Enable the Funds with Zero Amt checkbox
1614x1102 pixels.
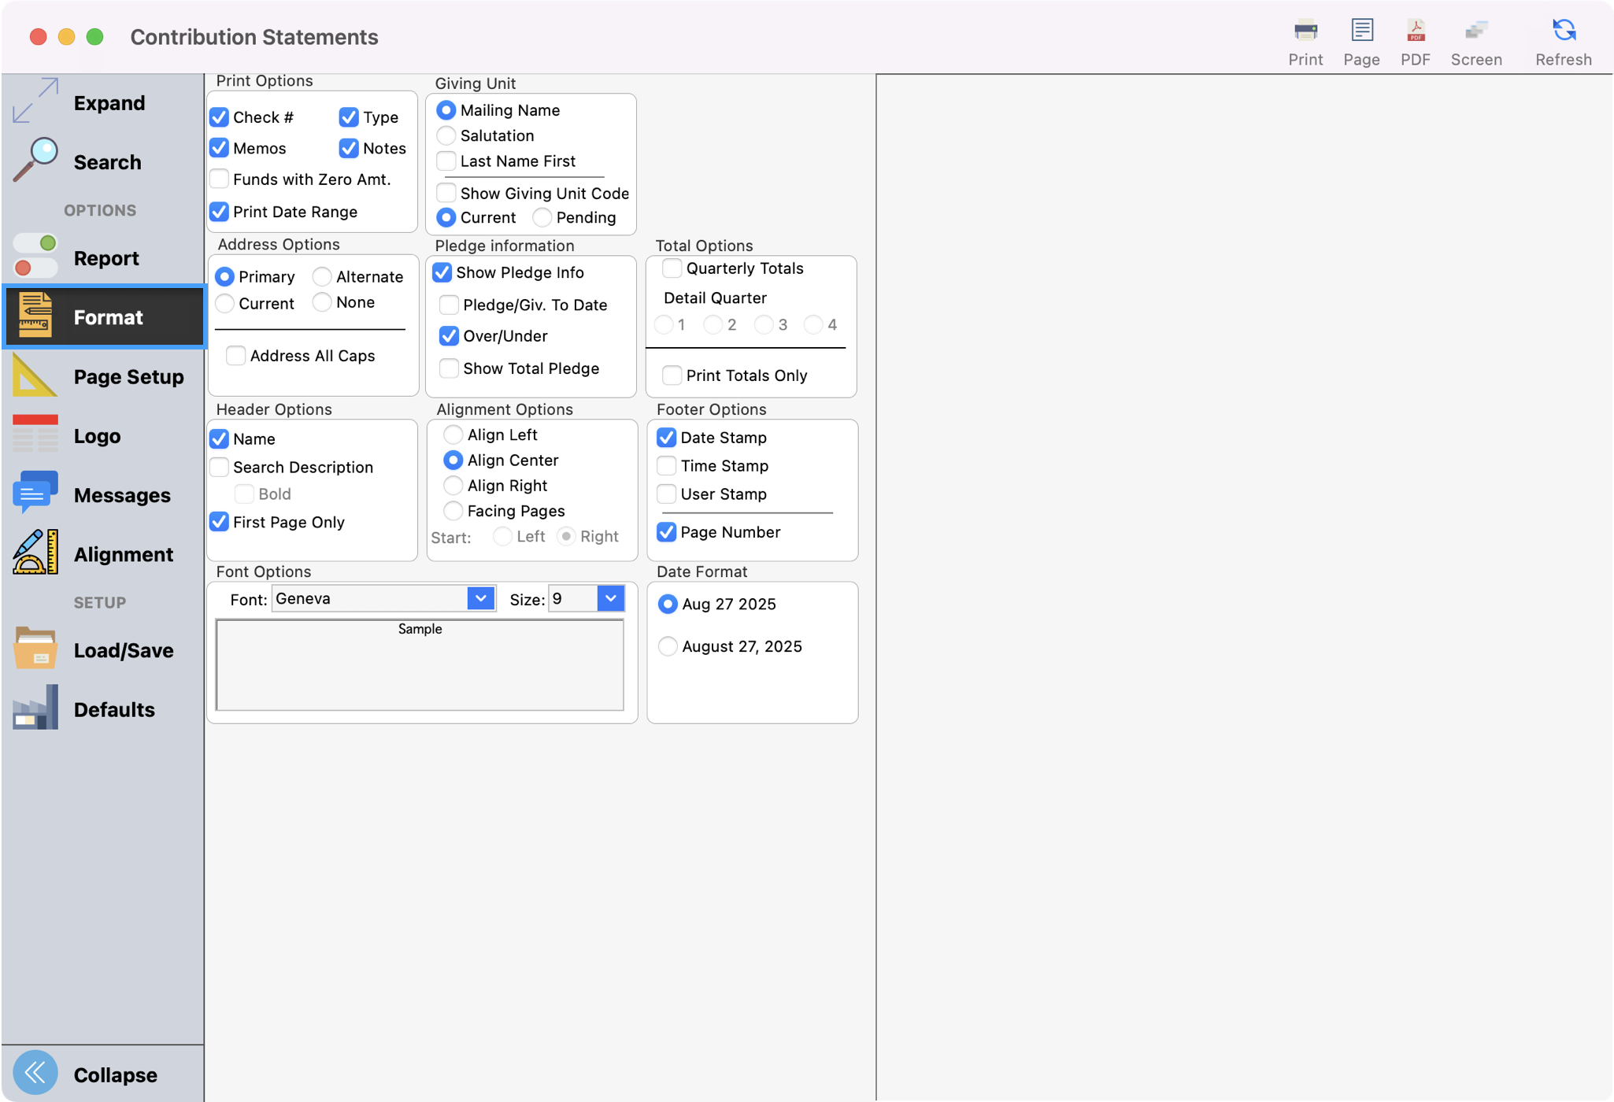[220, 179]
